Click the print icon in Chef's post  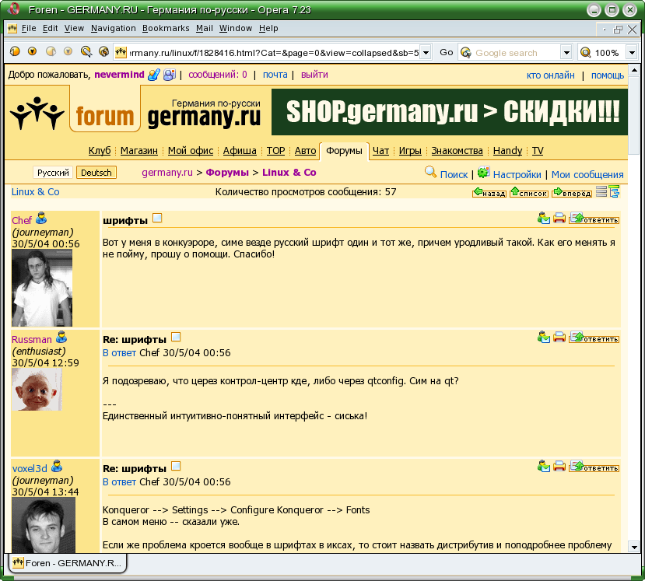tap(559, 218)
